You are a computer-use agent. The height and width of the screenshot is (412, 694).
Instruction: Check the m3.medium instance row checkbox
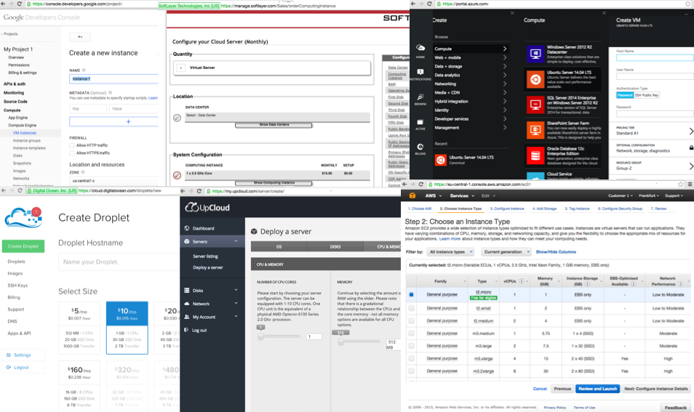click(x=412, y=334)
